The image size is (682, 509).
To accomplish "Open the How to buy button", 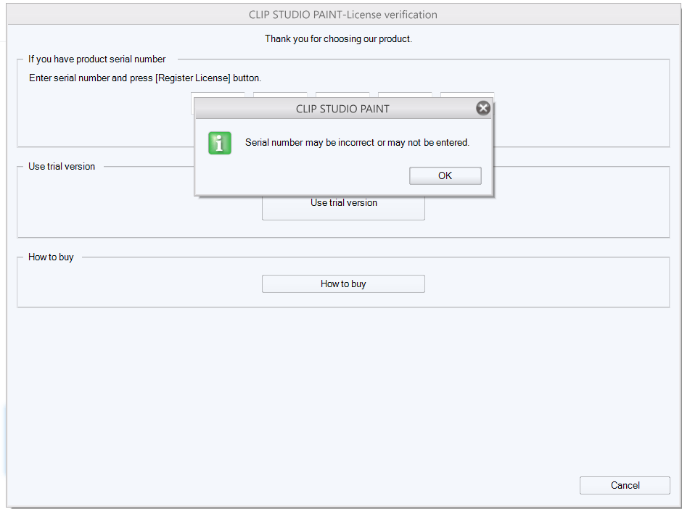I will tap(343, 284).
